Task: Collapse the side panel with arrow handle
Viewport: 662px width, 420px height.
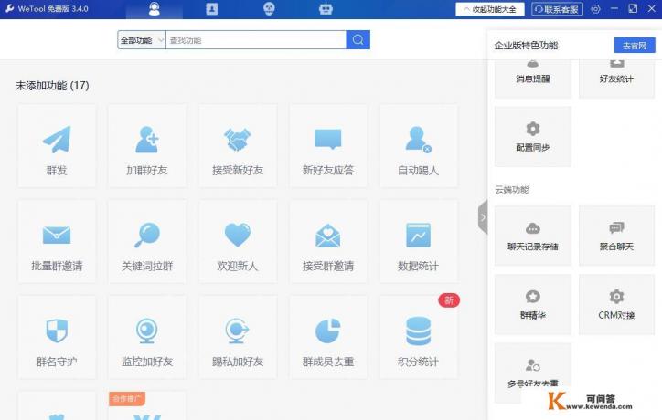Action: click(483, 217)
